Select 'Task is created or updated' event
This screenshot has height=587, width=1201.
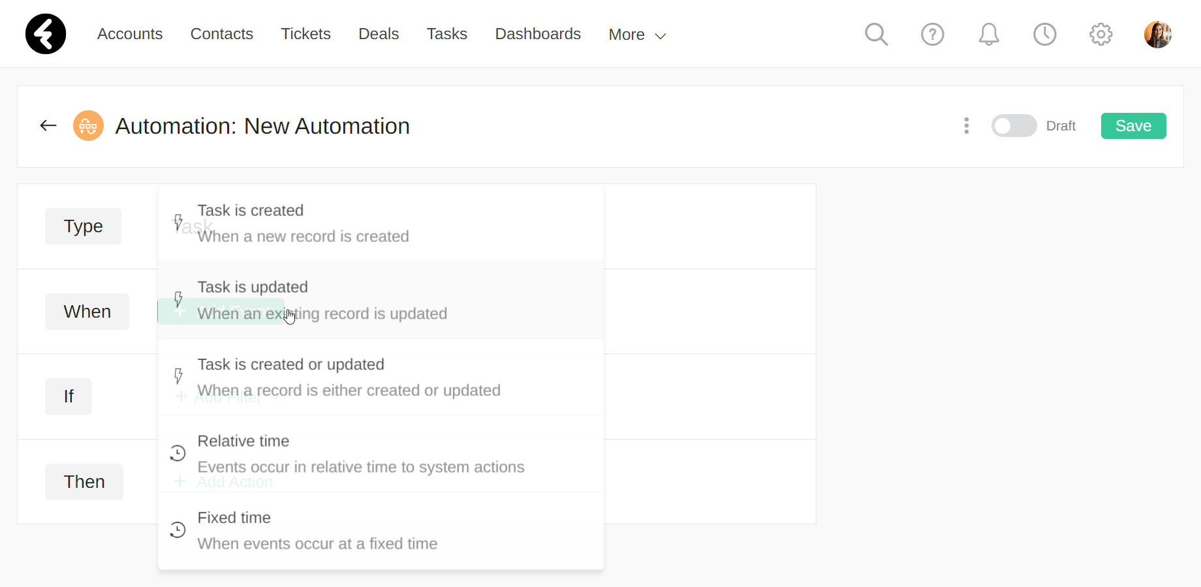click(x=381, y=377)
